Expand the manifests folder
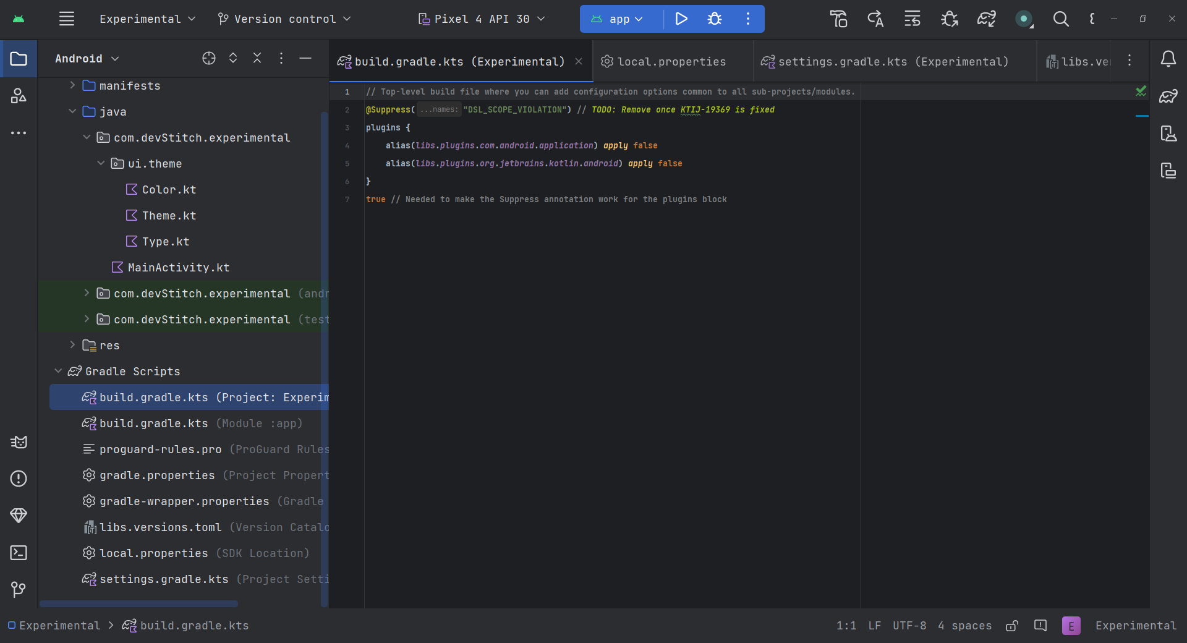 coord(72,85)
